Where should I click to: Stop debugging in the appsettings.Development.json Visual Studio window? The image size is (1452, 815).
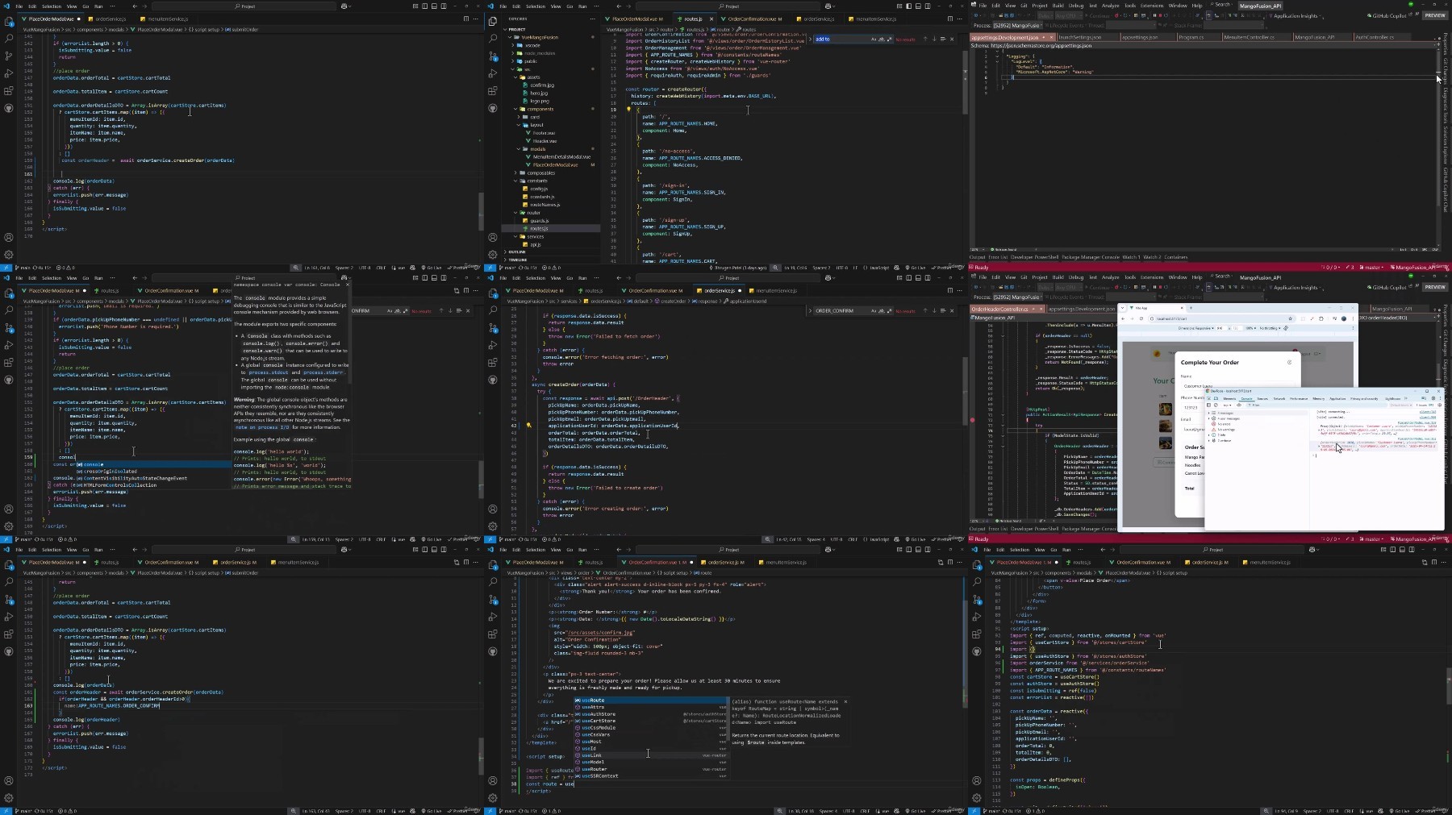[x=1161, y=15]
